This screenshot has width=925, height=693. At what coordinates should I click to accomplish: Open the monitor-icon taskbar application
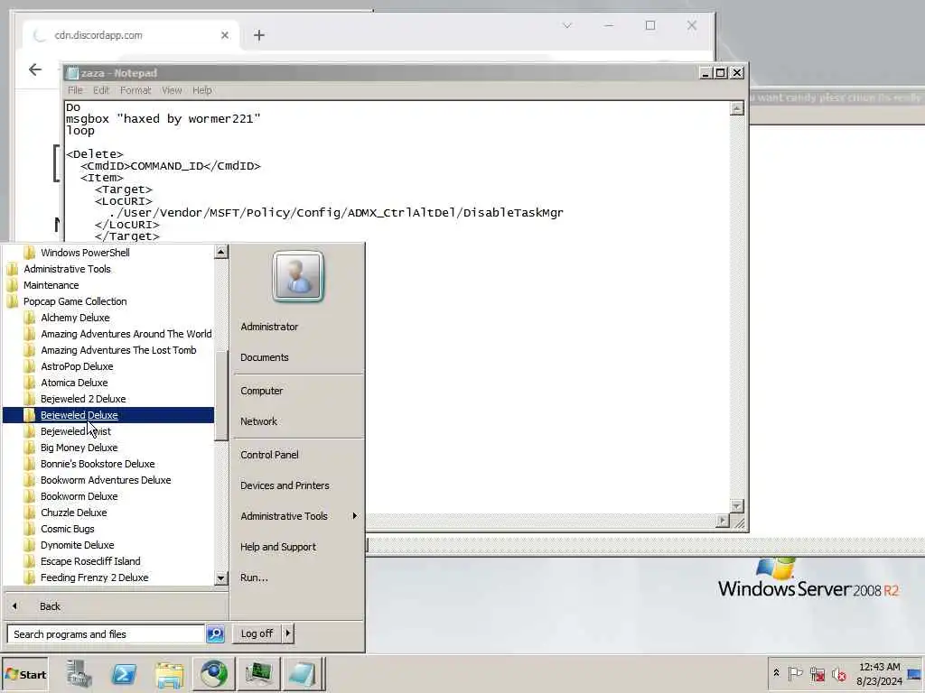(x=257, y=674)
